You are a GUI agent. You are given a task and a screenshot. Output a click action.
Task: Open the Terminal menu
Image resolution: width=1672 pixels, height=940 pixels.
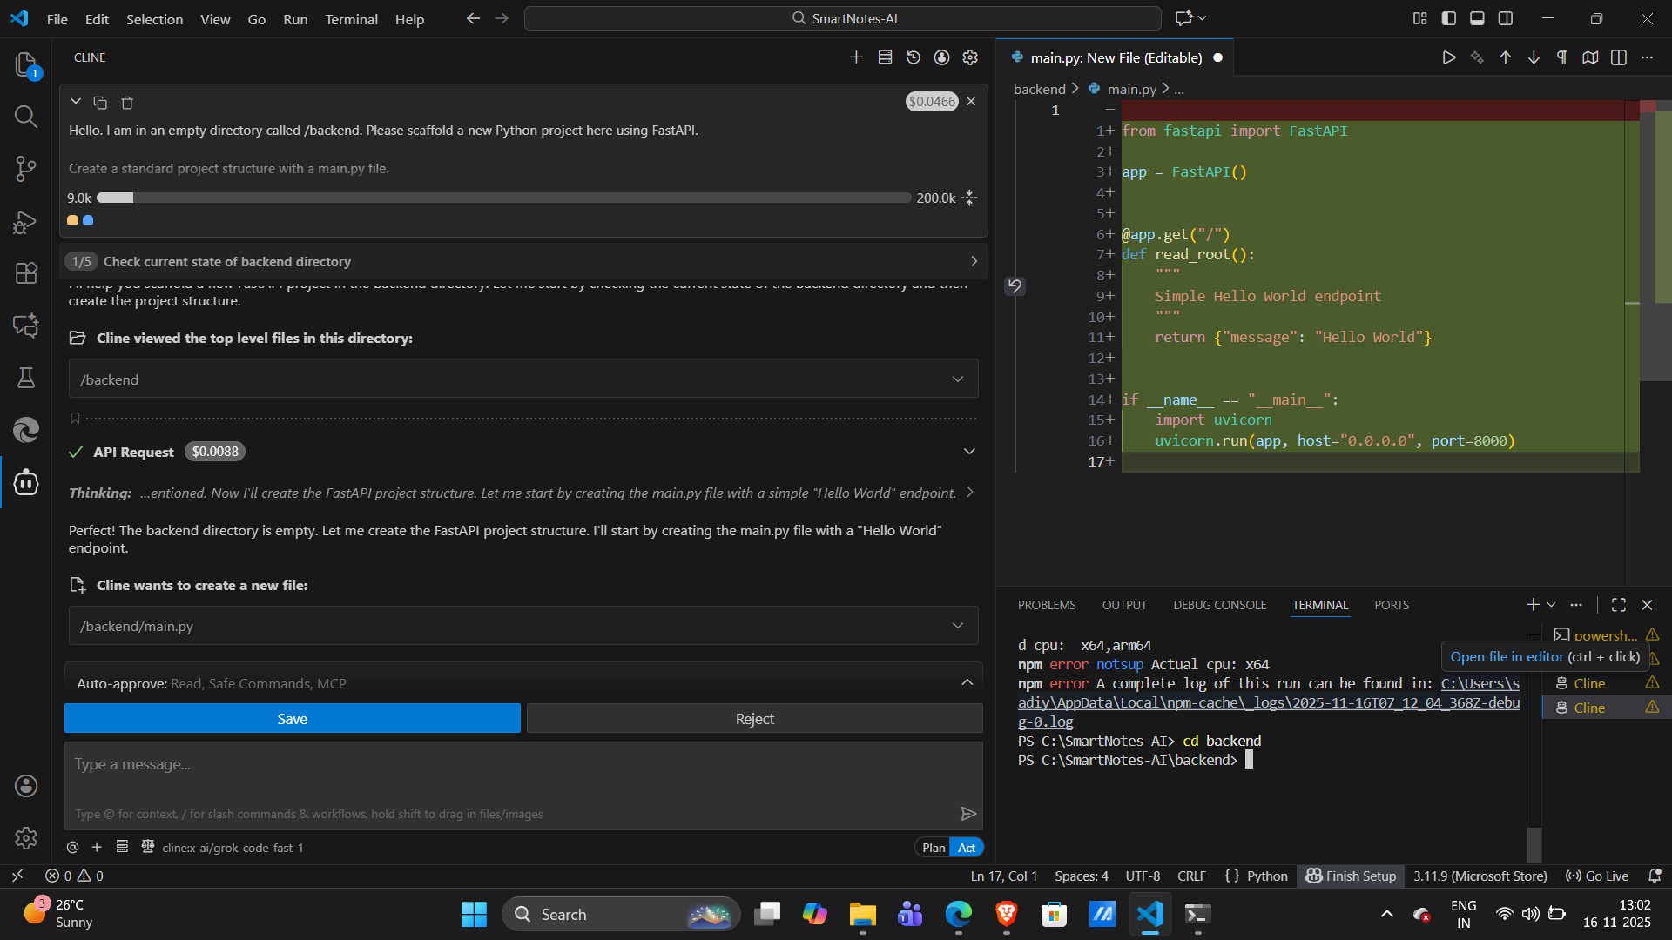click(x=351, y=19)
